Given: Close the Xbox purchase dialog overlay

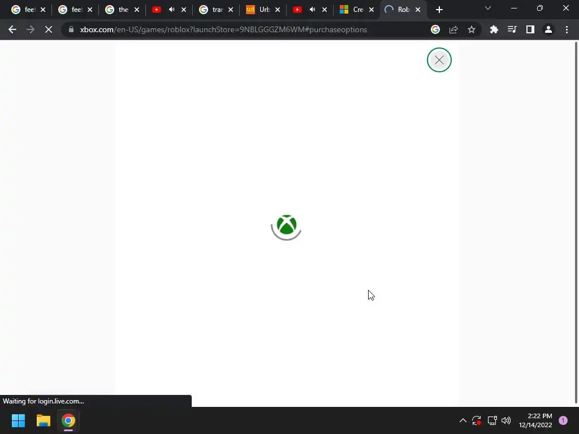Looking at the screenshot, I should click(439, 60).
